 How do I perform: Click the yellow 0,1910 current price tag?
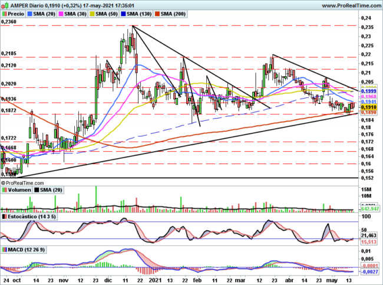click(369, 107)
